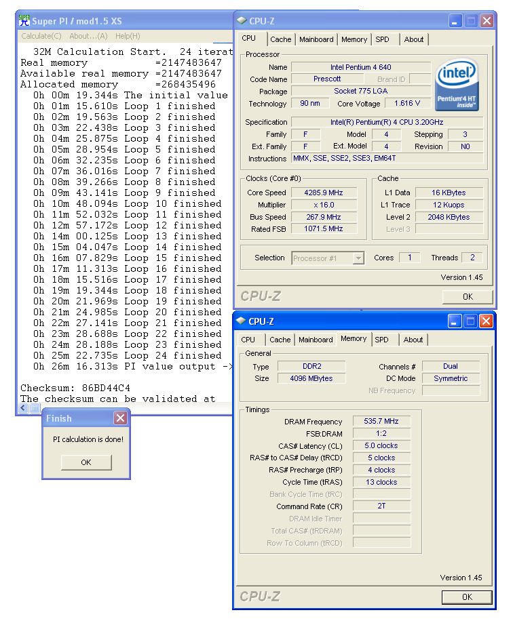This screenshot has width=513, height=623.
Task: Click the Super PI horizontal scrollbar thumb
Action: 35,407
